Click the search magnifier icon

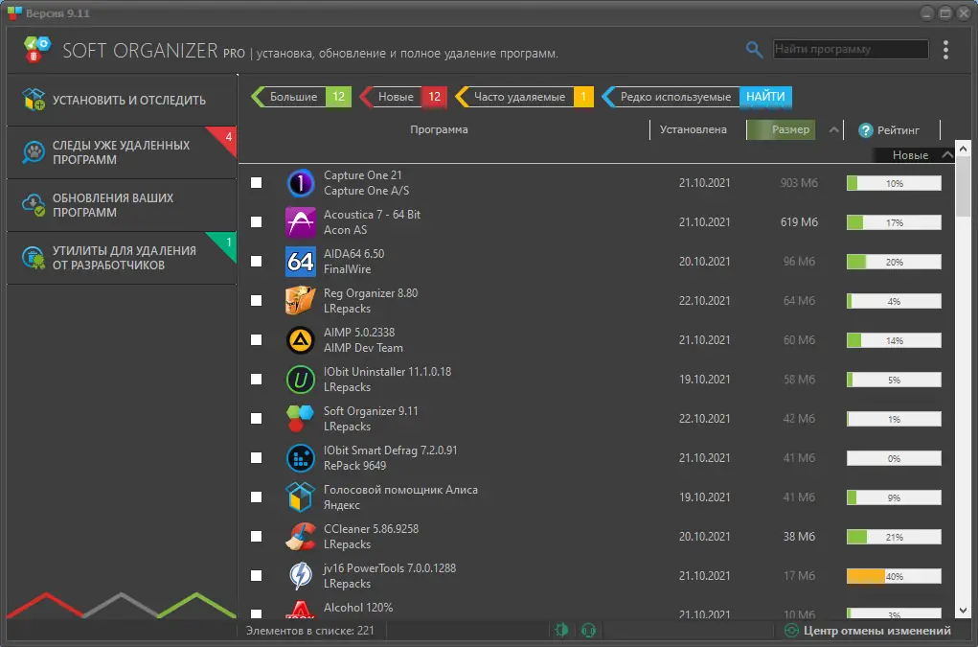tap(754, 49)
